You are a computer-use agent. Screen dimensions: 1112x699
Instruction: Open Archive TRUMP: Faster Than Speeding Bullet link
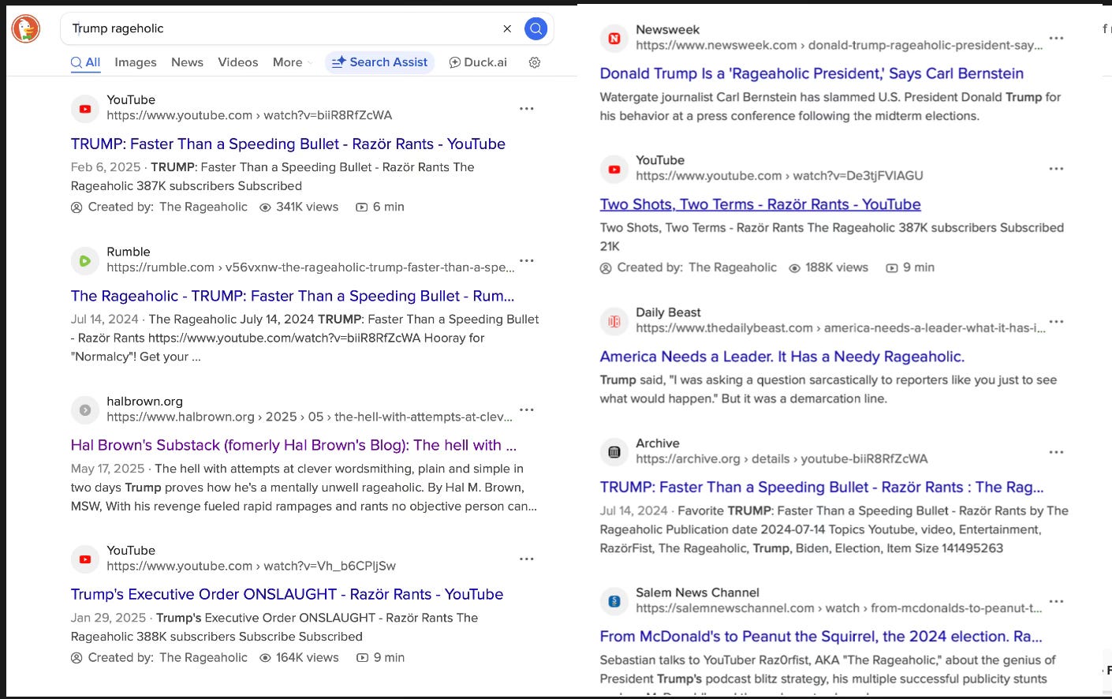click(x=822, y=487)
